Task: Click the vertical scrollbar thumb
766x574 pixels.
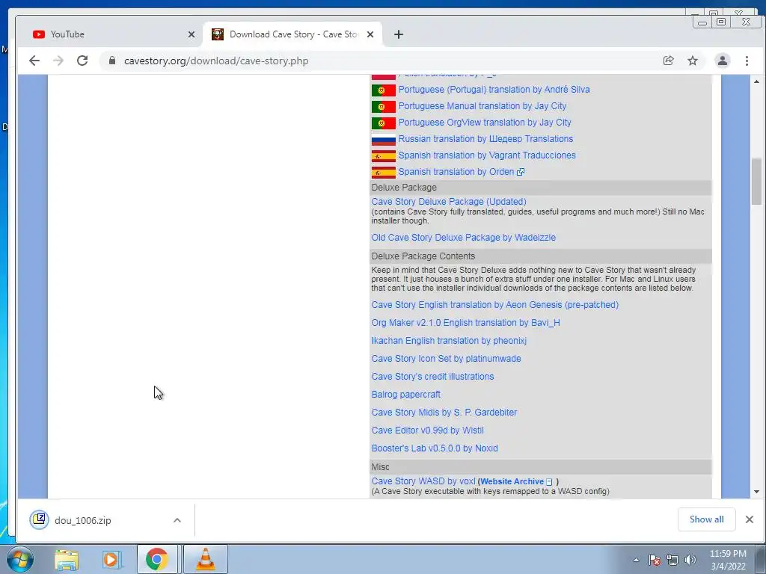Action: [757, 181]
